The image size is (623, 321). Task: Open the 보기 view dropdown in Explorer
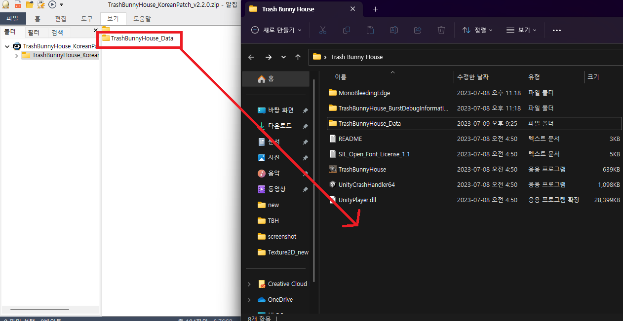[x=521, y=30]
